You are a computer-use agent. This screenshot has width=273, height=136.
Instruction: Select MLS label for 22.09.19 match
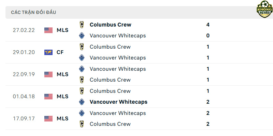tap(62, 74)
